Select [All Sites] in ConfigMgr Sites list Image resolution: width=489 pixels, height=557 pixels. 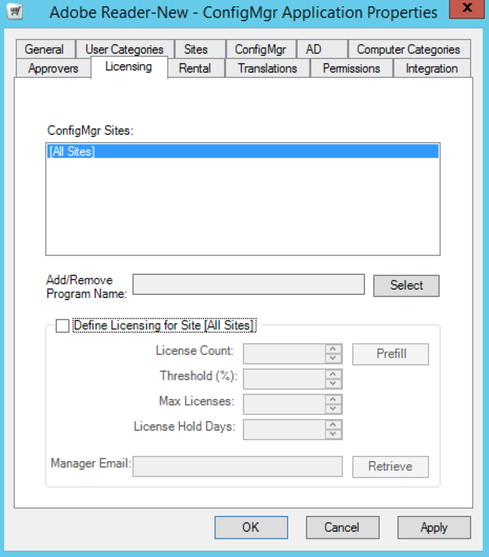72,152
